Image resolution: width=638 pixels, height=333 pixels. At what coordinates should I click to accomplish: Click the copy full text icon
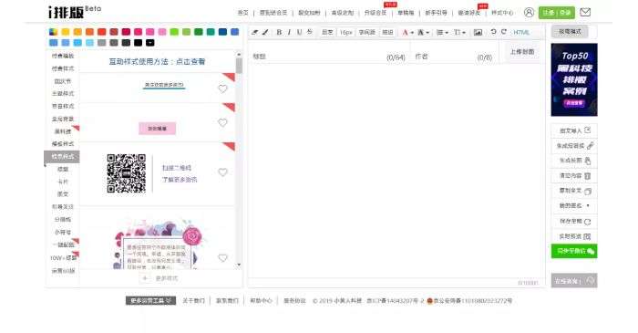click(x=588, y=191)
